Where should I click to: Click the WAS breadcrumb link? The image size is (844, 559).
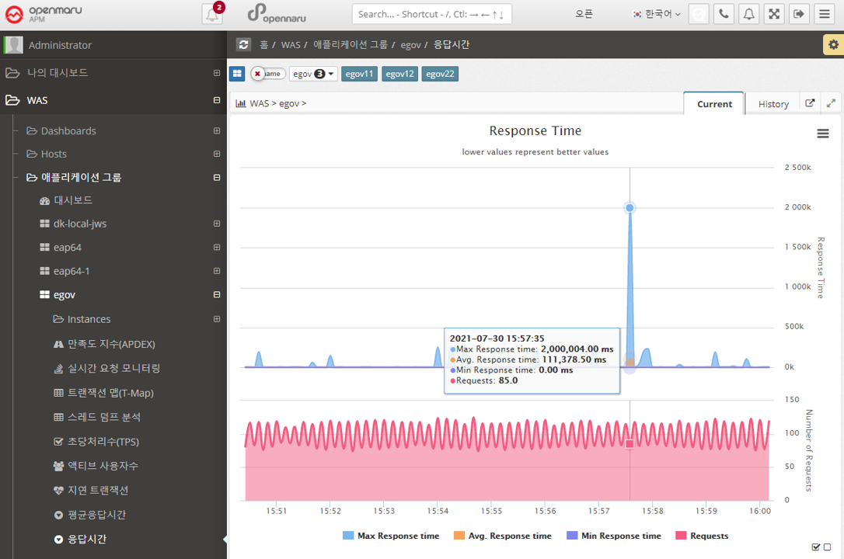(x=291, y=45)
